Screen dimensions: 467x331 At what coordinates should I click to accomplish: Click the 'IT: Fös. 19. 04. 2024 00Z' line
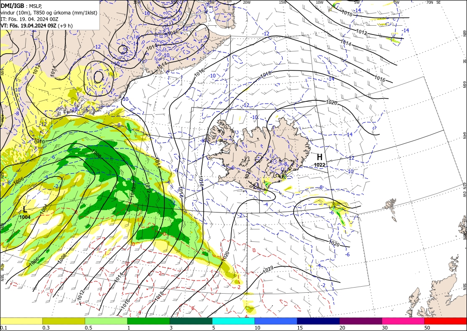click(x=29, y=19)
